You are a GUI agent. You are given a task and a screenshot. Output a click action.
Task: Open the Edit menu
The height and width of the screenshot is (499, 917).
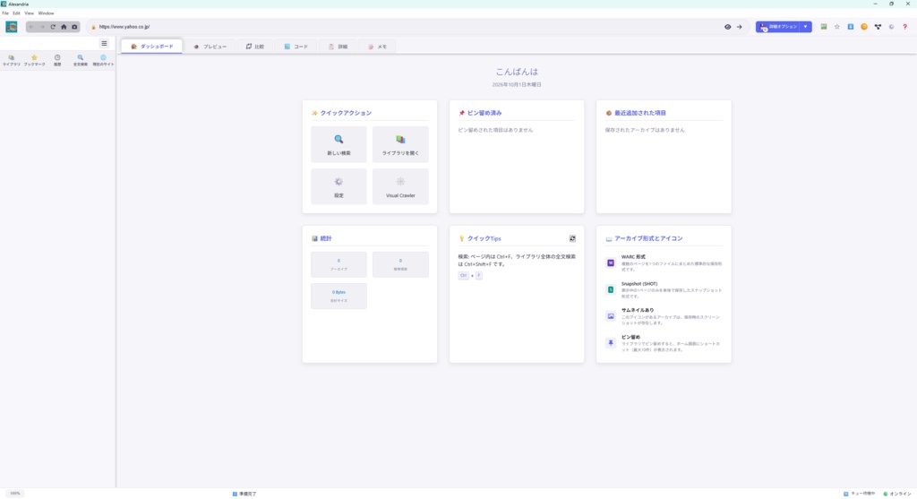point(16,13)
